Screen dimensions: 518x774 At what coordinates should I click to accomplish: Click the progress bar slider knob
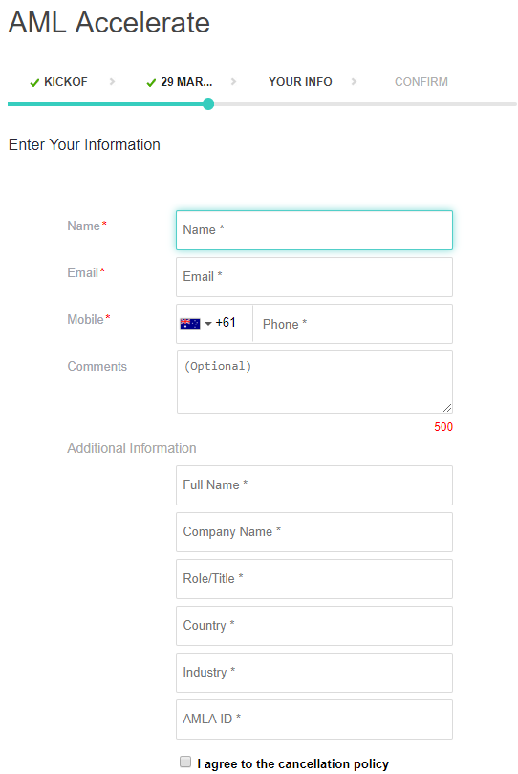208,104
